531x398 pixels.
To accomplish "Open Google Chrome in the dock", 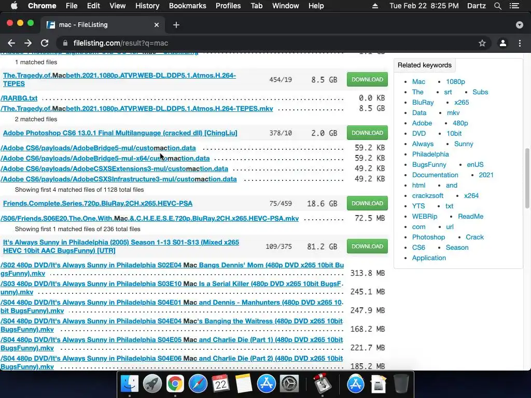I will coord(175,384).
